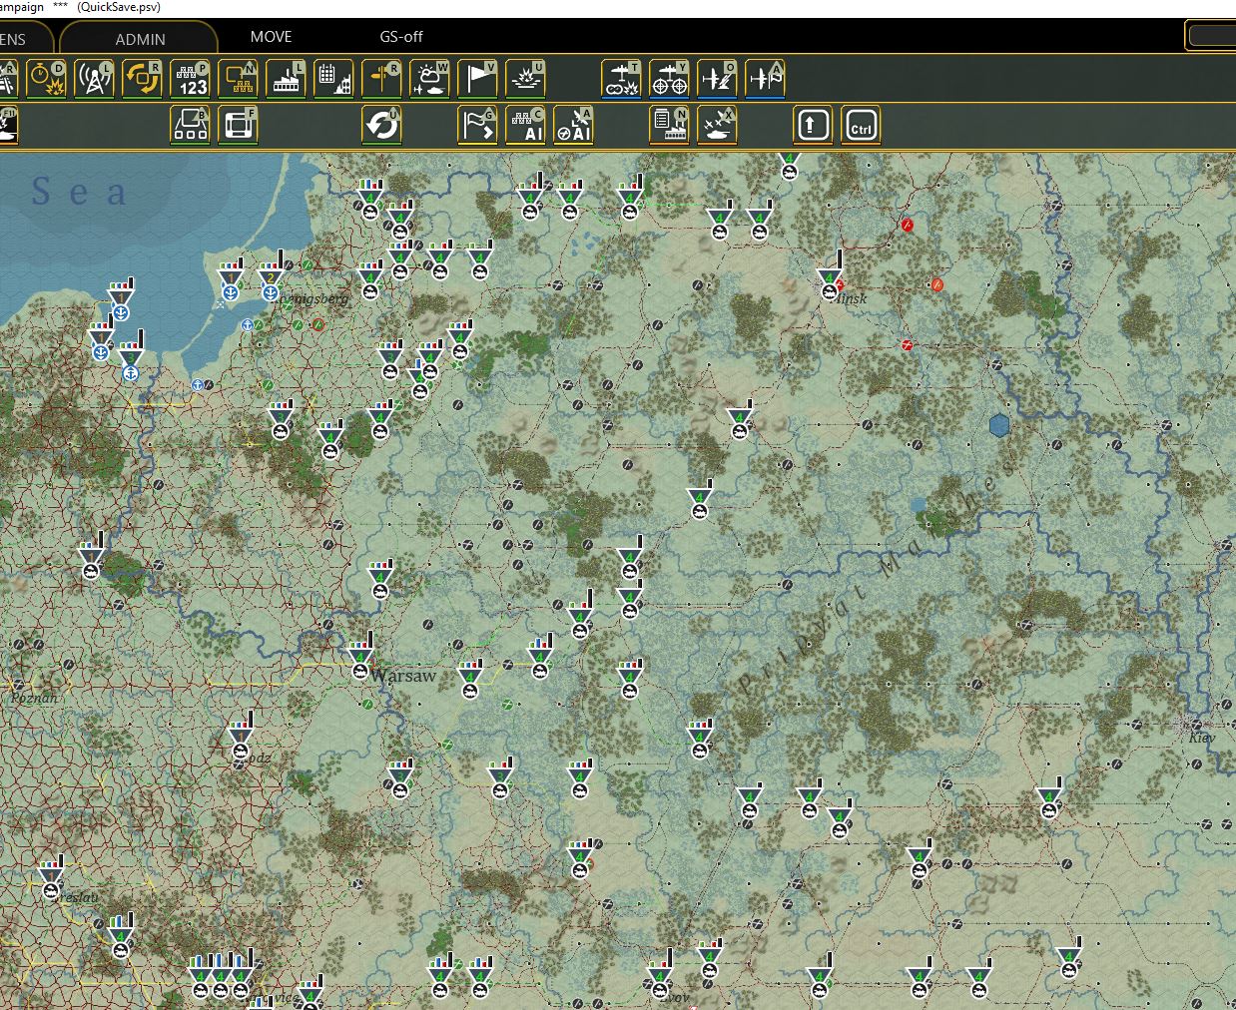Click the red circle marker northeast of Minsk
This screenshot has height=1010, width=1236.
coord(907,226)
